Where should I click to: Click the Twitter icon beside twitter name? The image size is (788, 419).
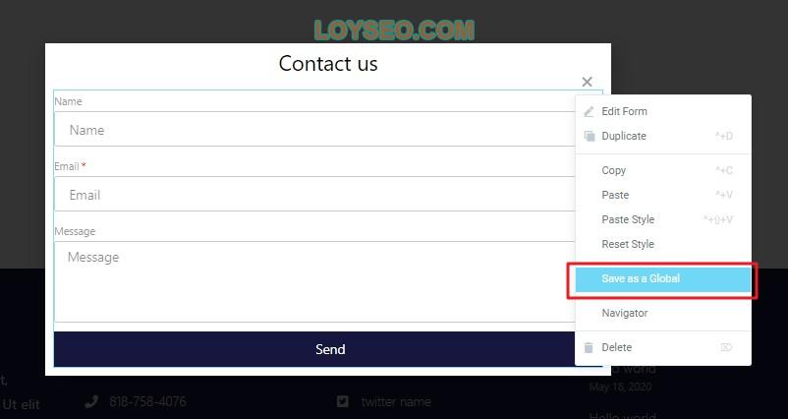343,401
